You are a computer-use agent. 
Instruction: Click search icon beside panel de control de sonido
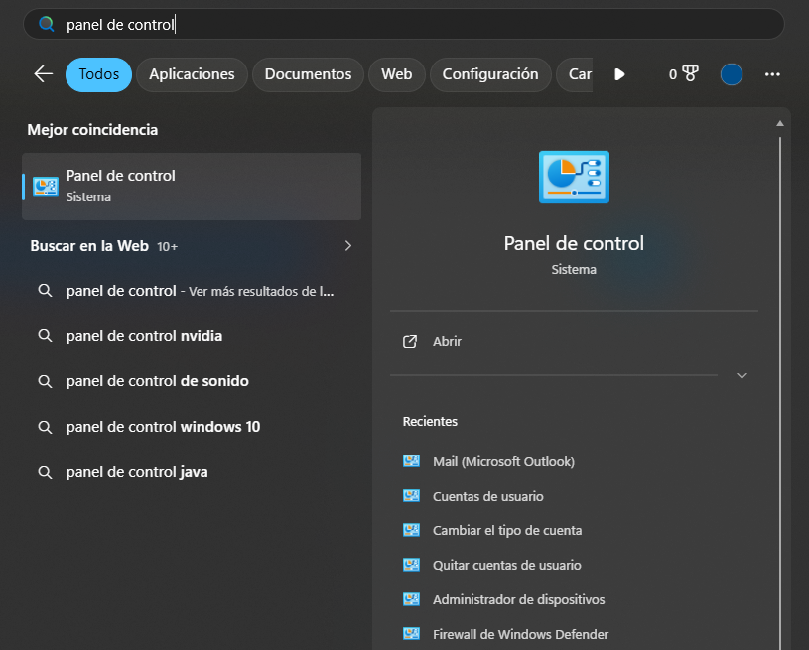(45, 381)
